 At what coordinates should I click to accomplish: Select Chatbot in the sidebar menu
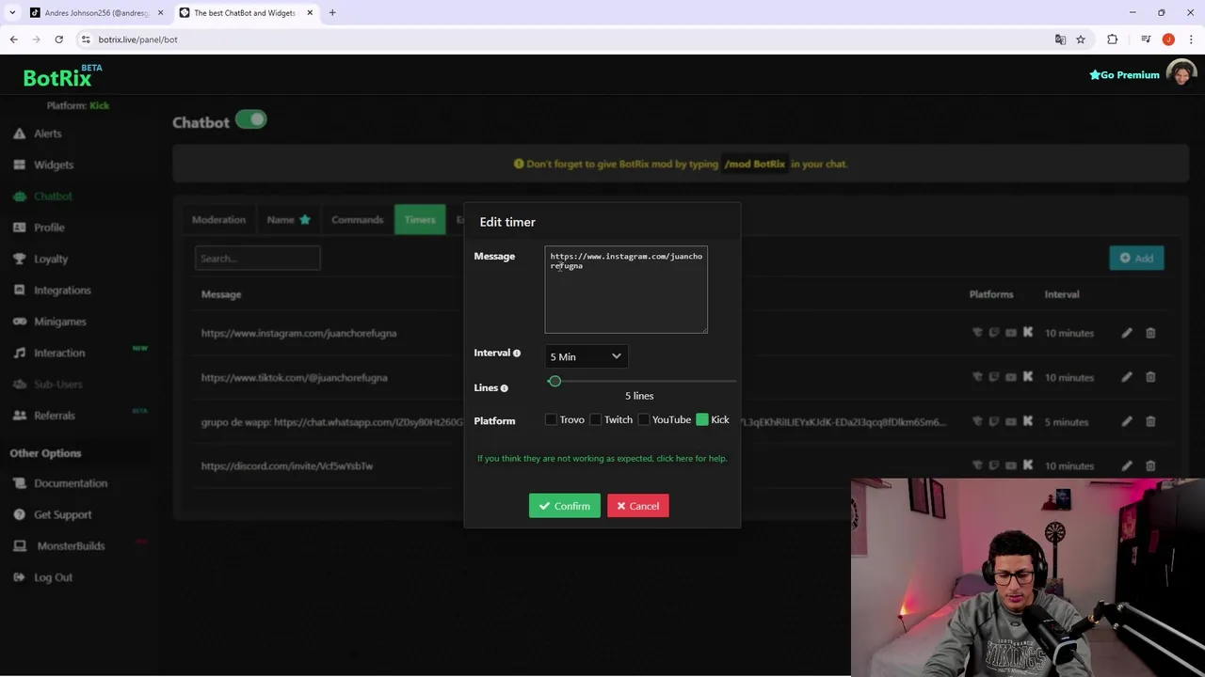[53, 196]
